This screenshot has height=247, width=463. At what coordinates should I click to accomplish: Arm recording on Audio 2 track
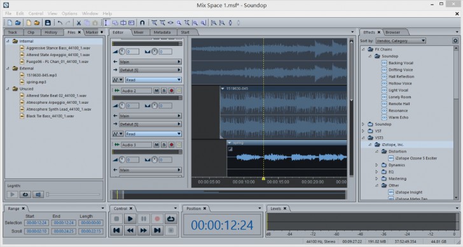click(x=171, y=90)
